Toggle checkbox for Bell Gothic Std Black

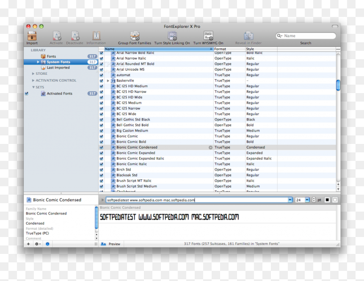[x=102, y=120]
